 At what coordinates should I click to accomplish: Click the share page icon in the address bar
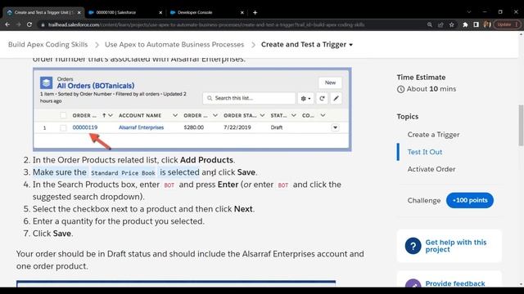[440, 24]
